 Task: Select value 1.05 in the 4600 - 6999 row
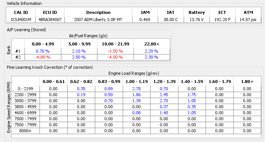192,113
